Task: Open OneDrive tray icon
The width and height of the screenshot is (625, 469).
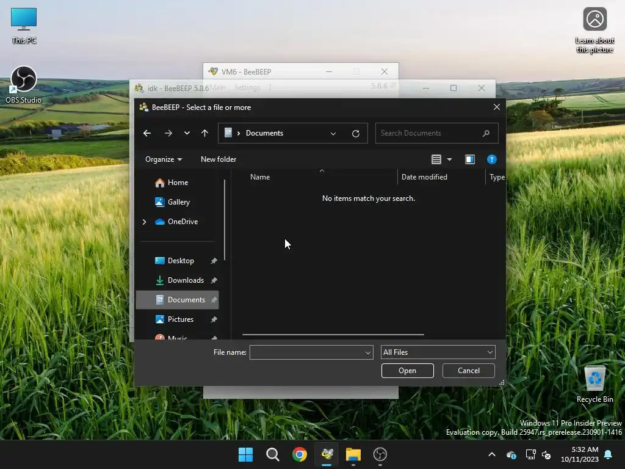Action: tap(511, 454)
